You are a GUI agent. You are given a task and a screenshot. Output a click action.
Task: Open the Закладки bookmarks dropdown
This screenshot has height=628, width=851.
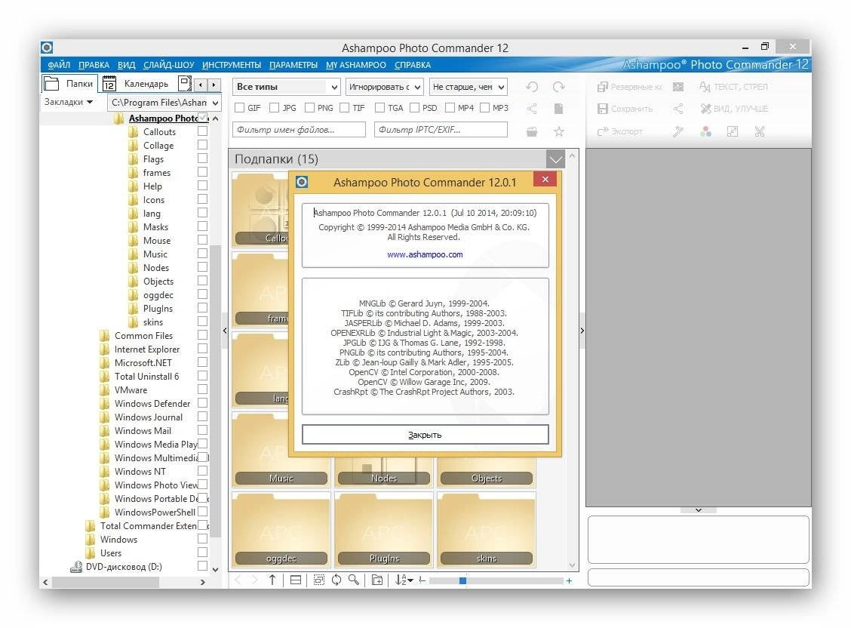[69, 102]
